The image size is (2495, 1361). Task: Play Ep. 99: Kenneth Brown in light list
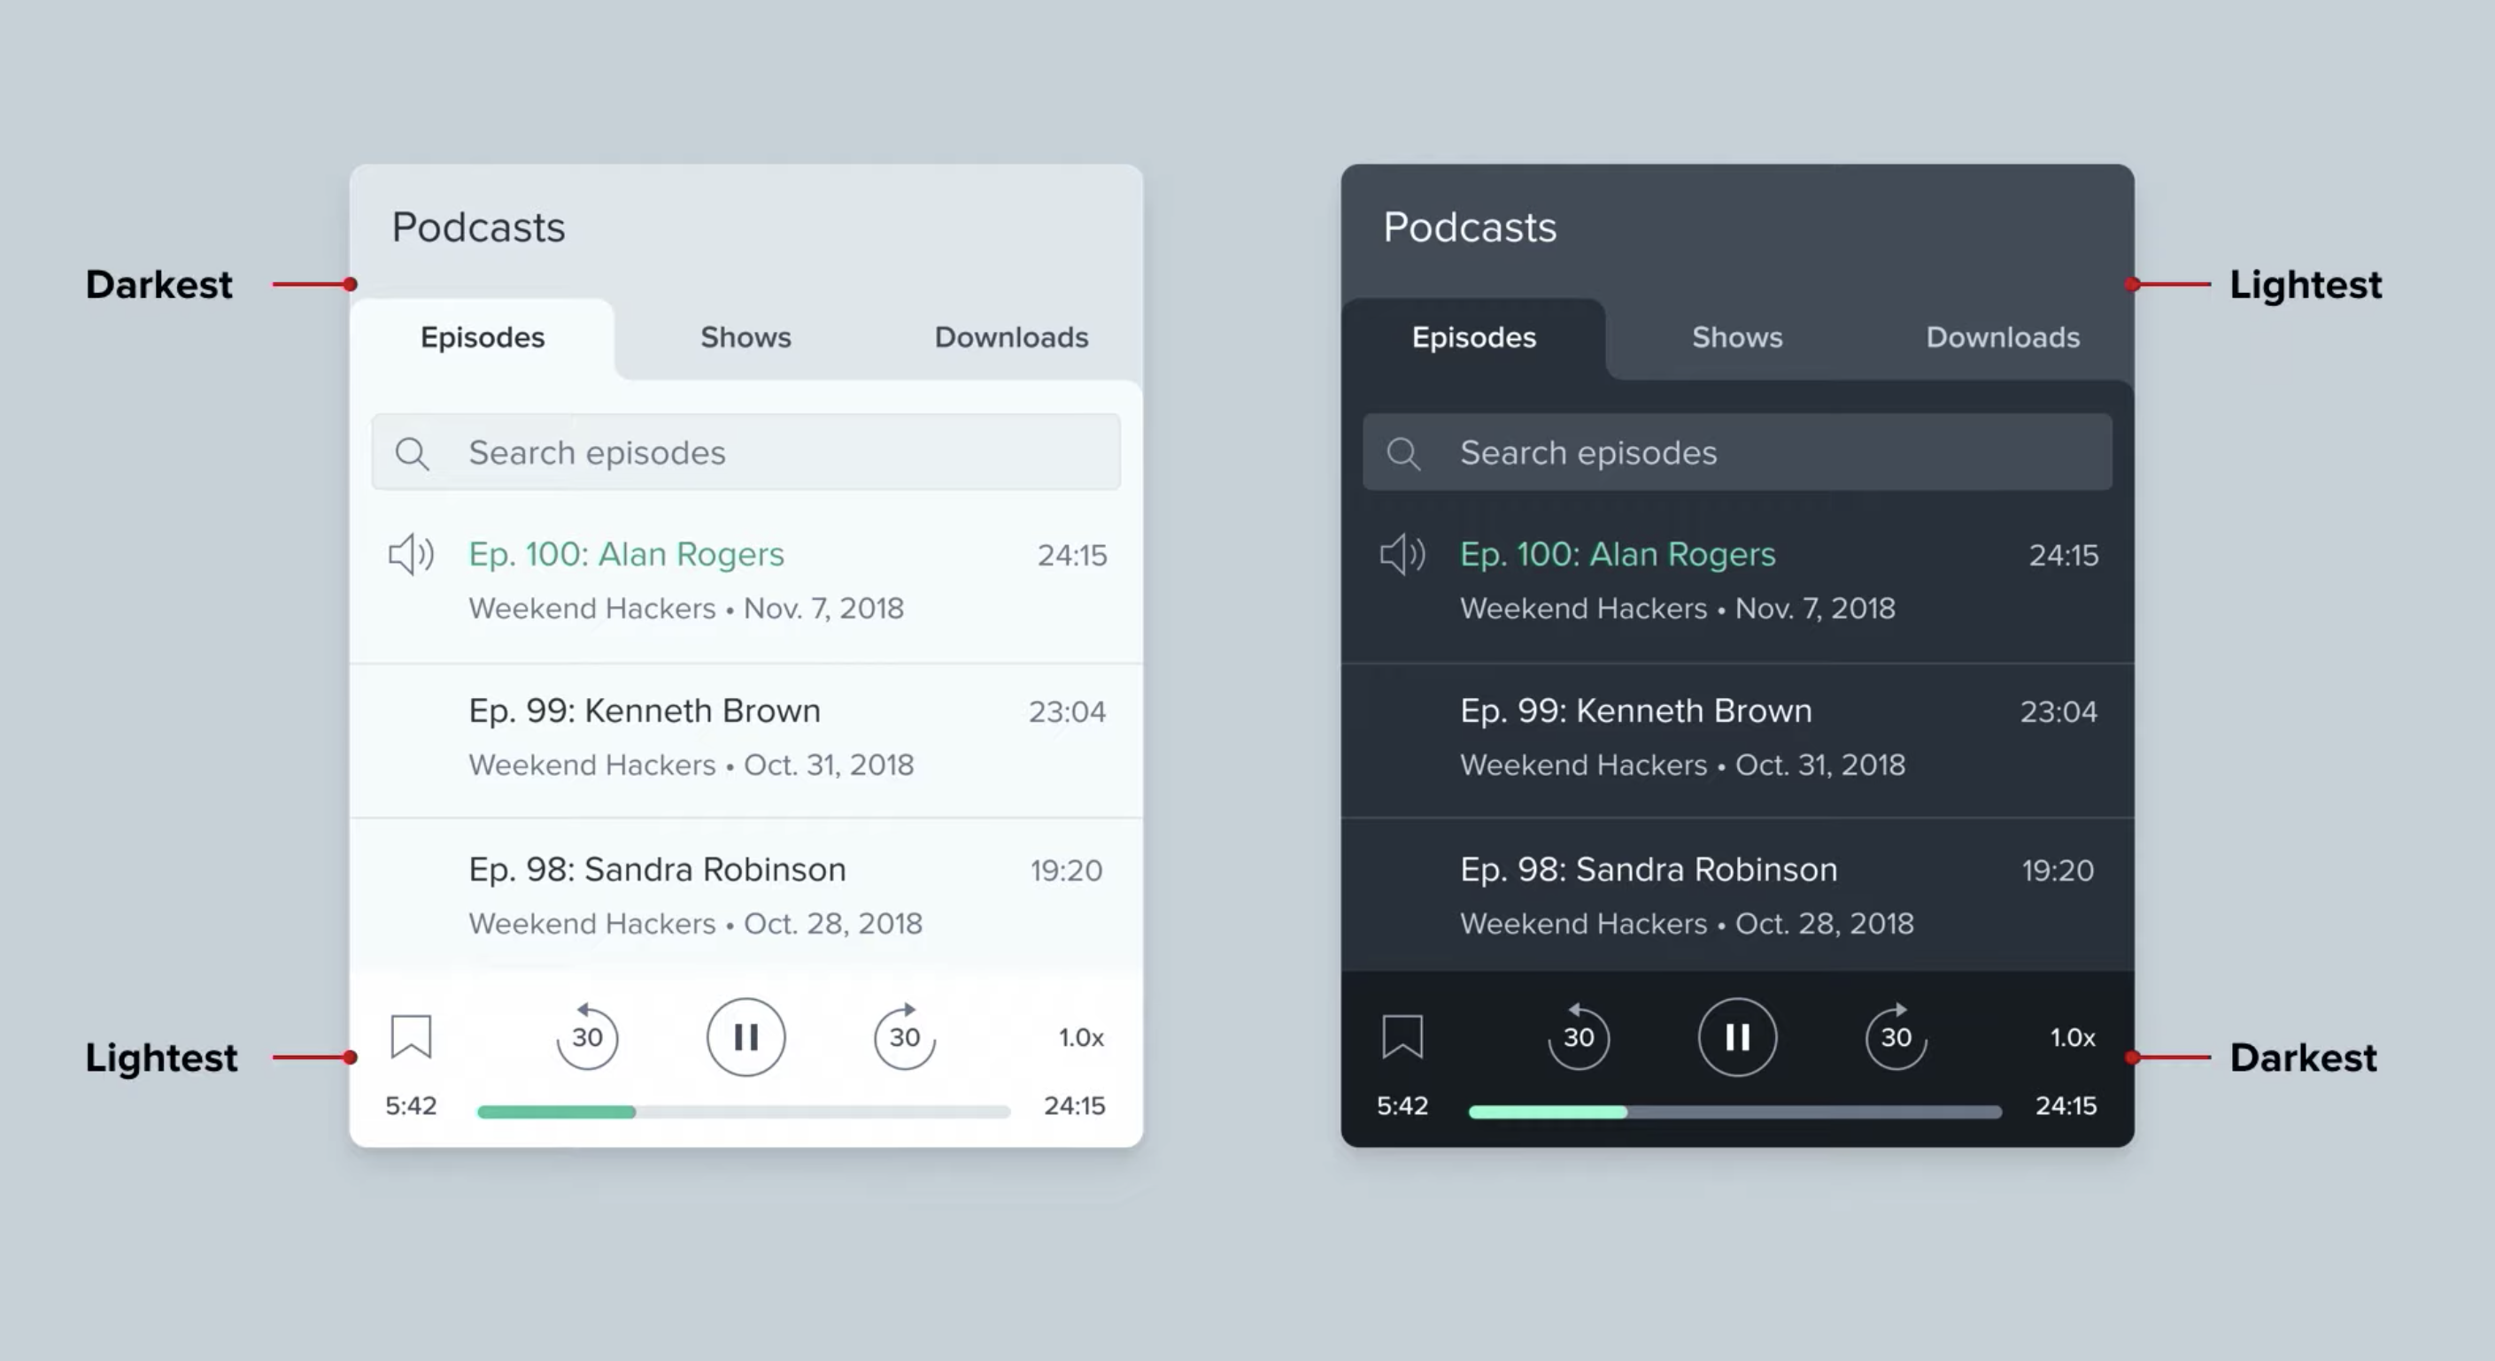point(645,711)
